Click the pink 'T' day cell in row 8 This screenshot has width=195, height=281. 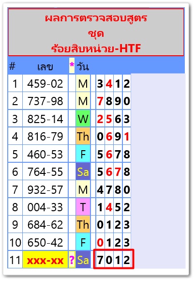pos(83,207)
